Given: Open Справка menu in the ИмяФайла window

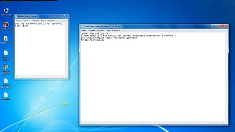Looking at the screenshot, I should point(50,21).
